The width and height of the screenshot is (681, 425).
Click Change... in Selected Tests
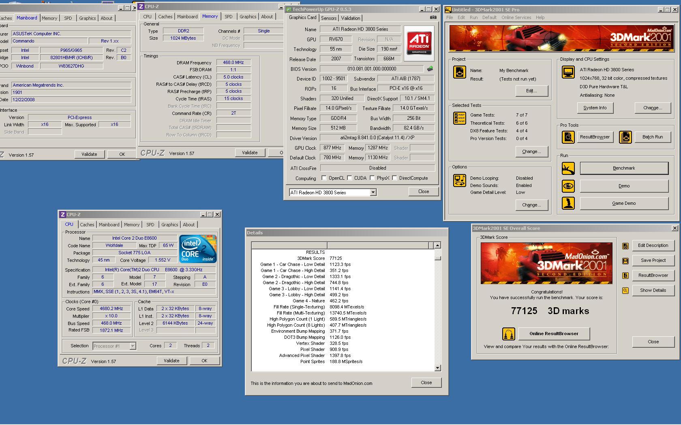tap(531, 152)
